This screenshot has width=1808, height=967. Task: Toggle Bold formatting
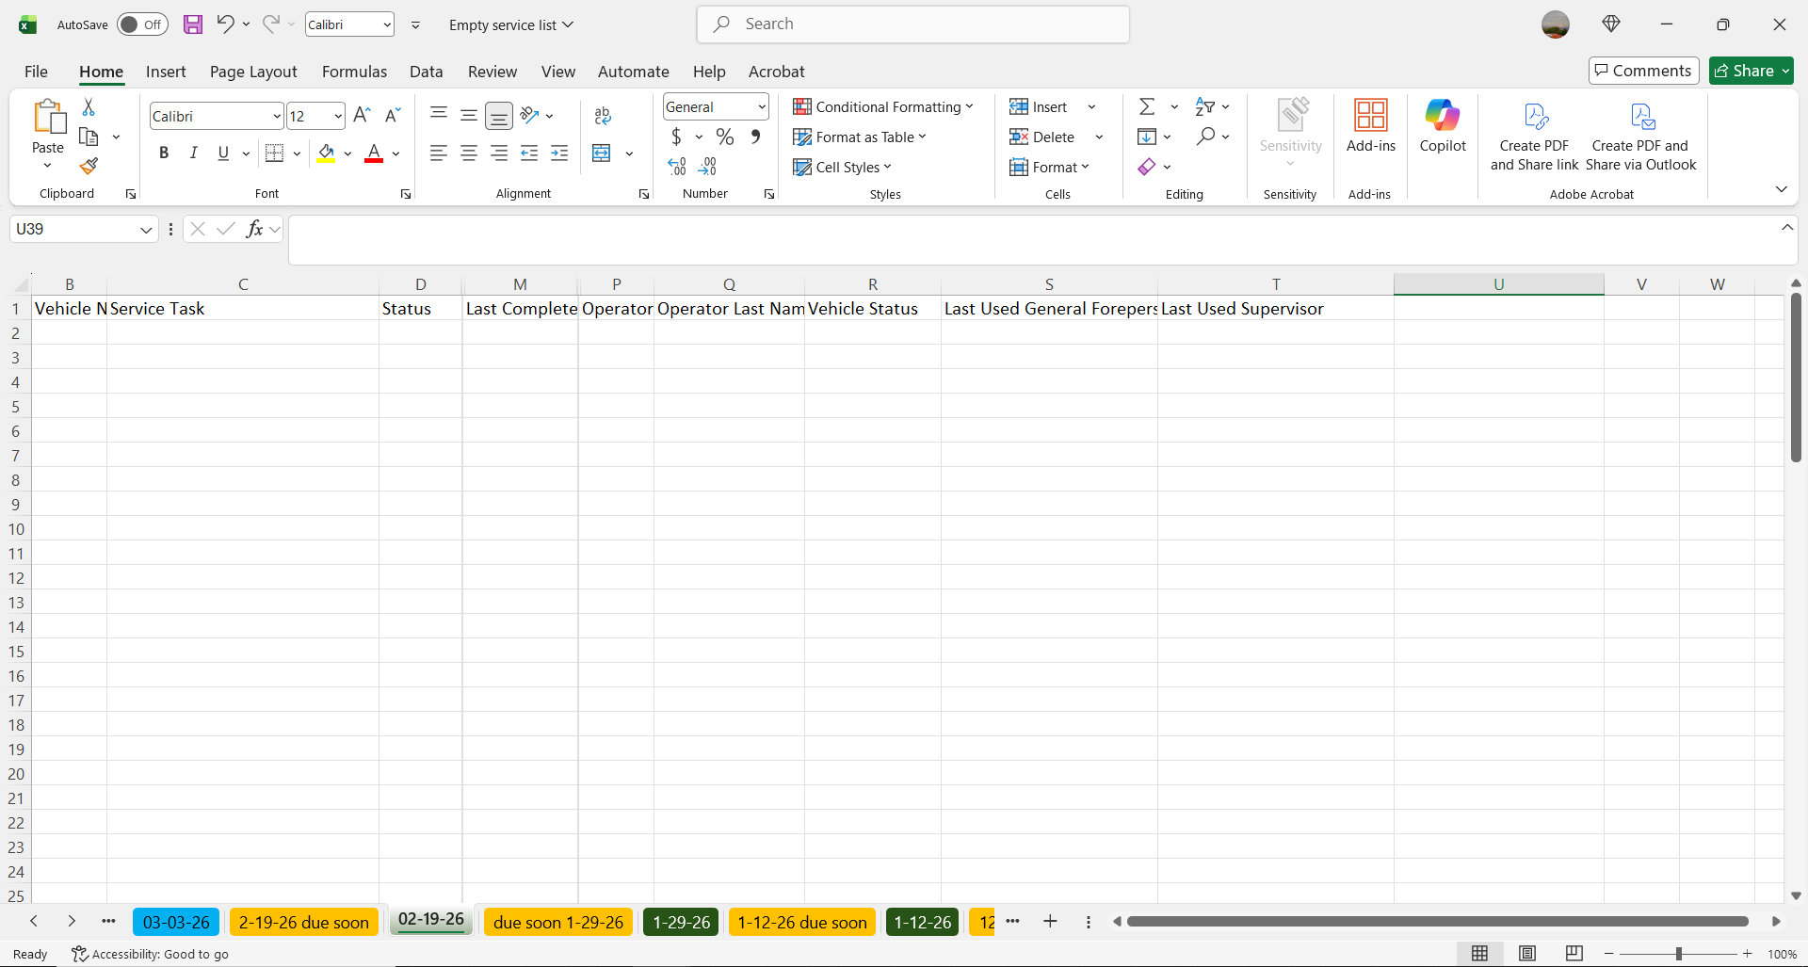(x=164, y=153)
